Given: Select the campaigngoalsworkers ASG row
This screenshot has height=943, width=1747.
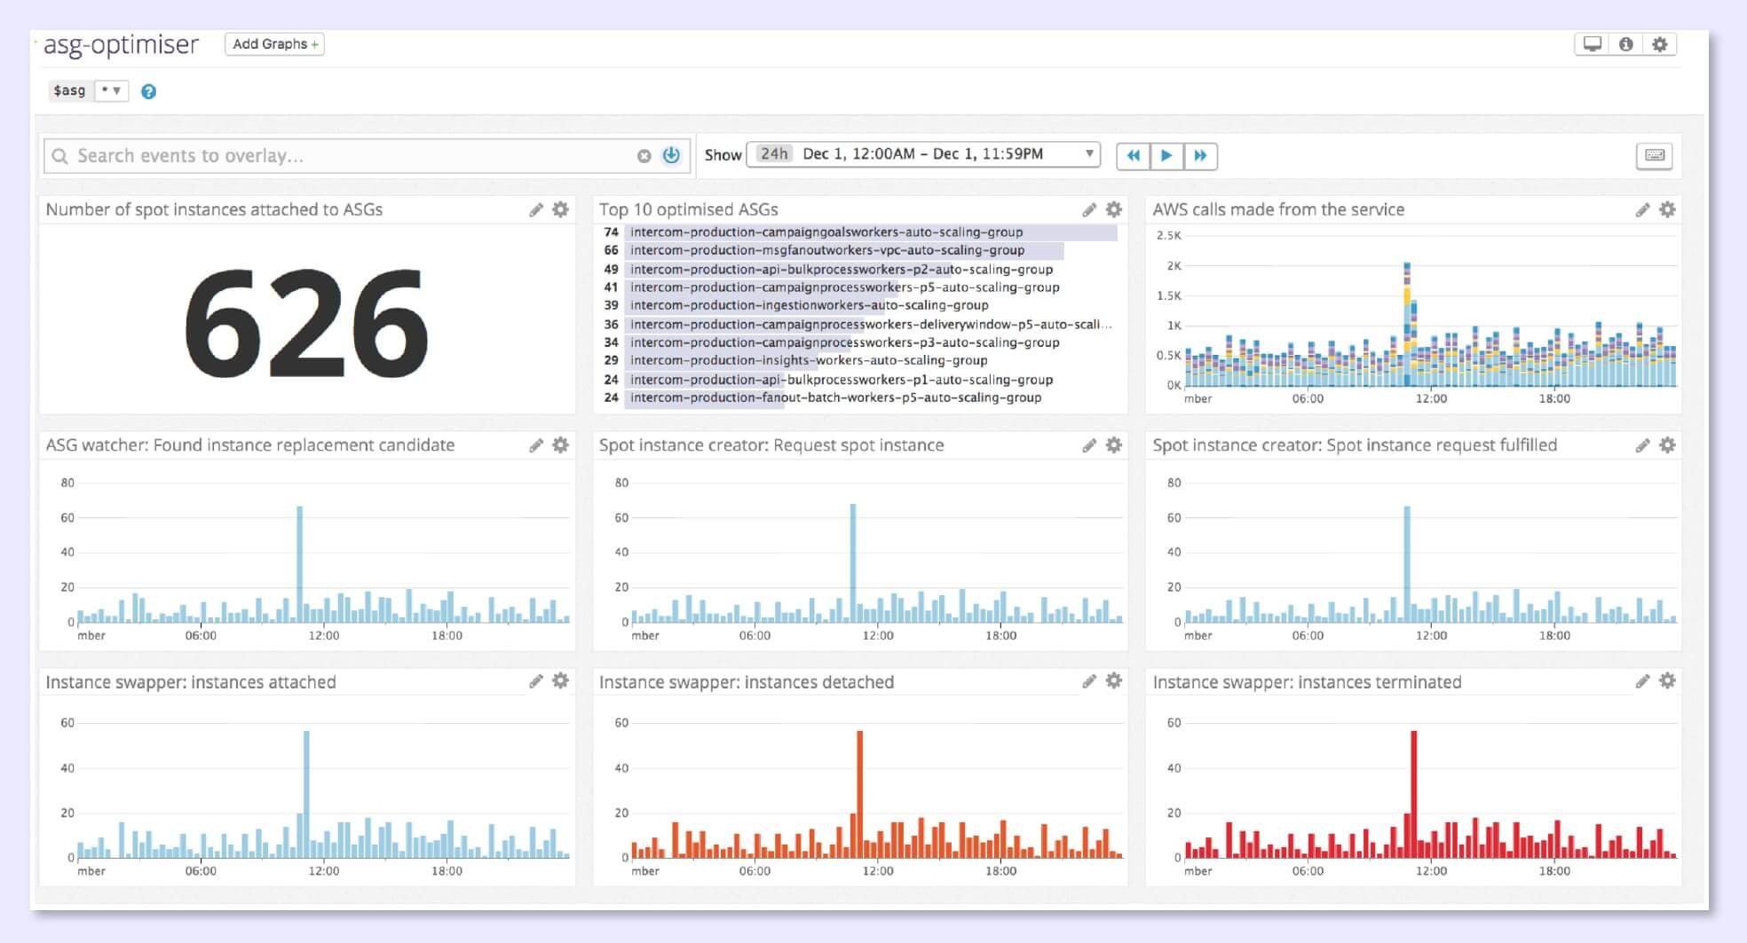Looking at the screenshot, I should [x=858, y=232].
